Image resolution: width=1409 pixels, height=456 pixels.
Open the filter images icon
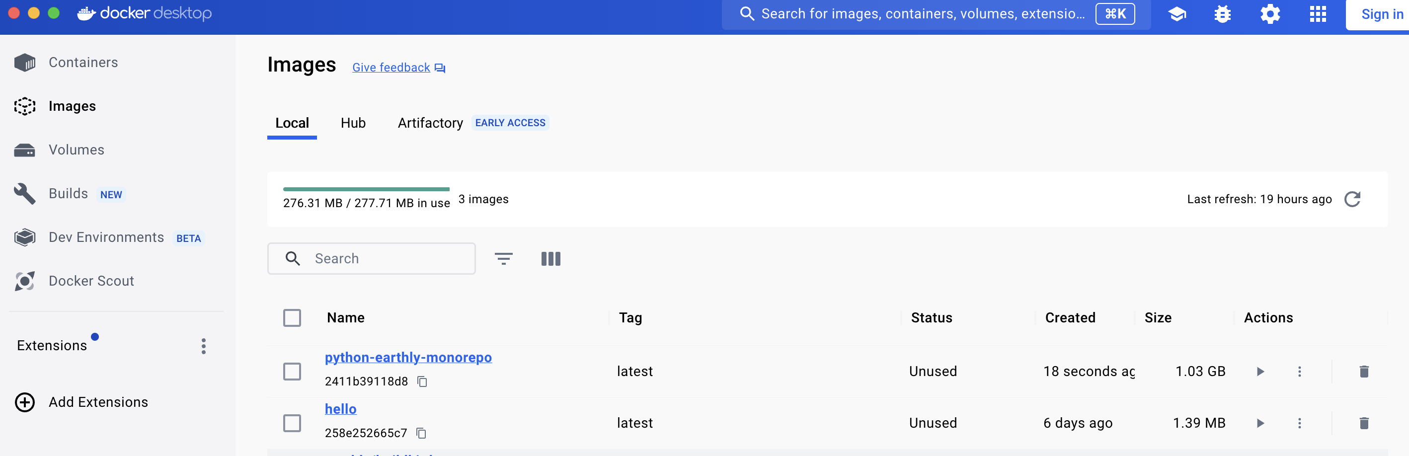click(x=503, y=259)
